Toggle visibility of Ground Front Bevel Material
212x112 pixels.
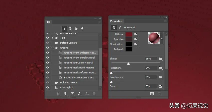point(47,58)
